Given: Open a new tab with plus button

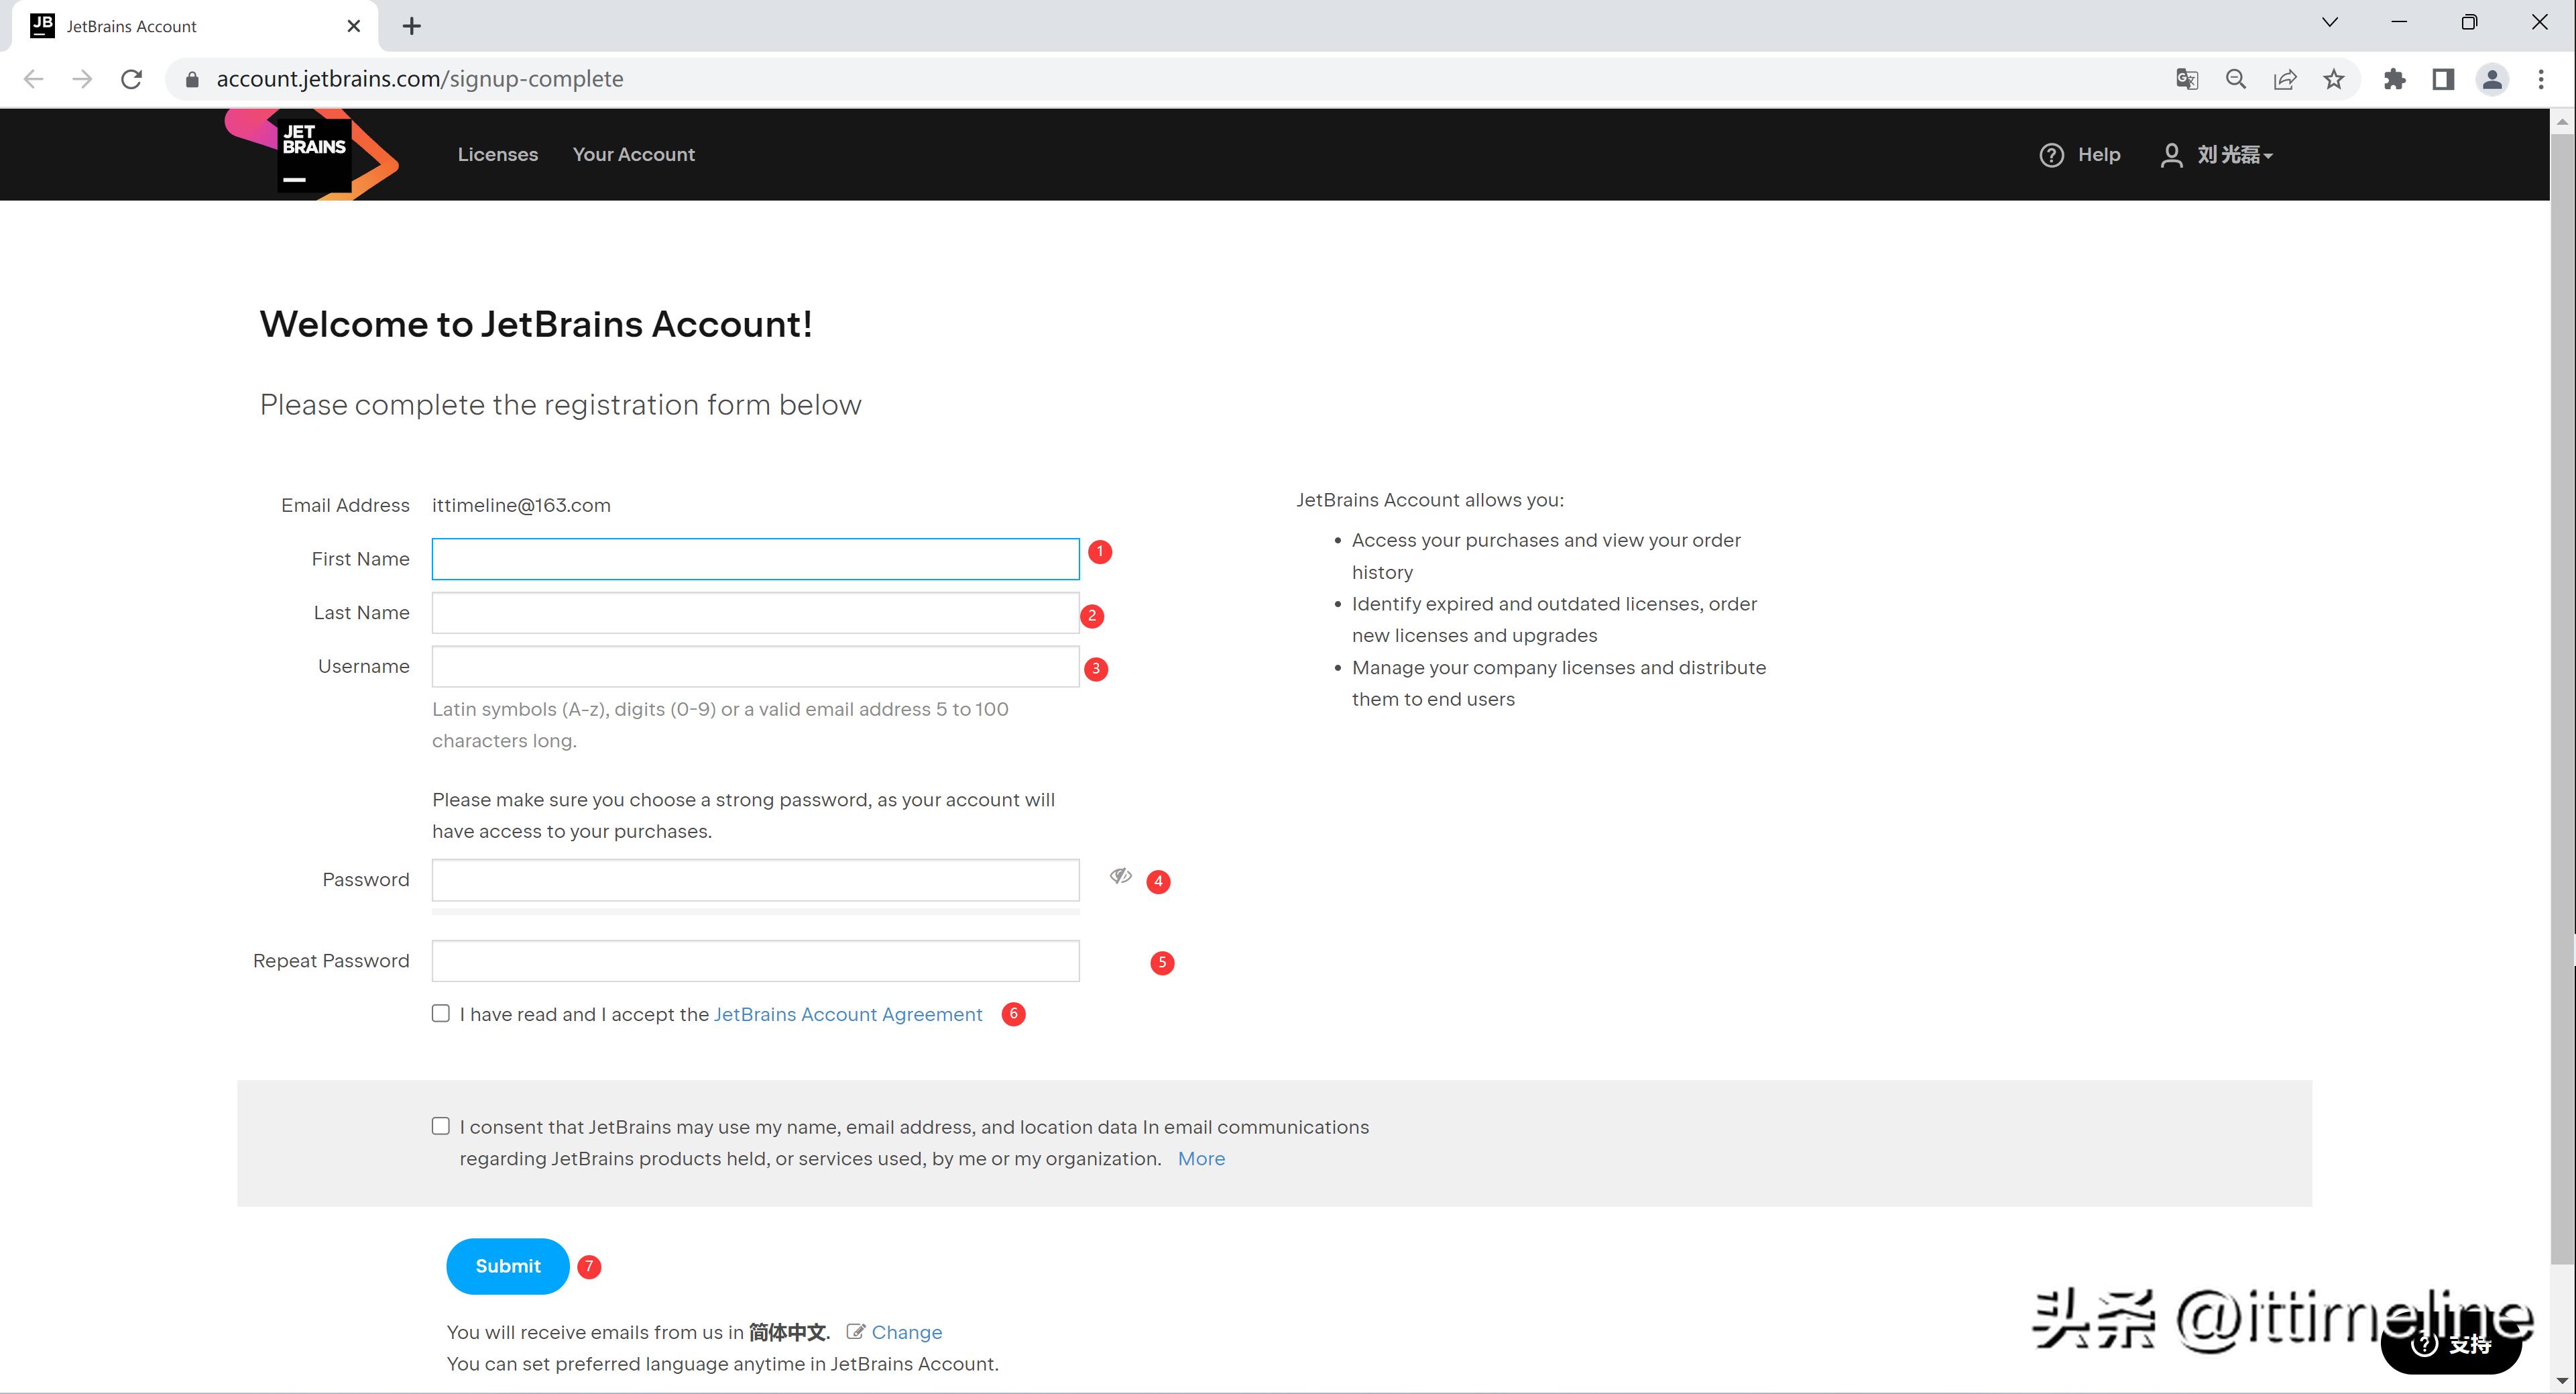Looking at the screenshot, I should click(411, 26).
